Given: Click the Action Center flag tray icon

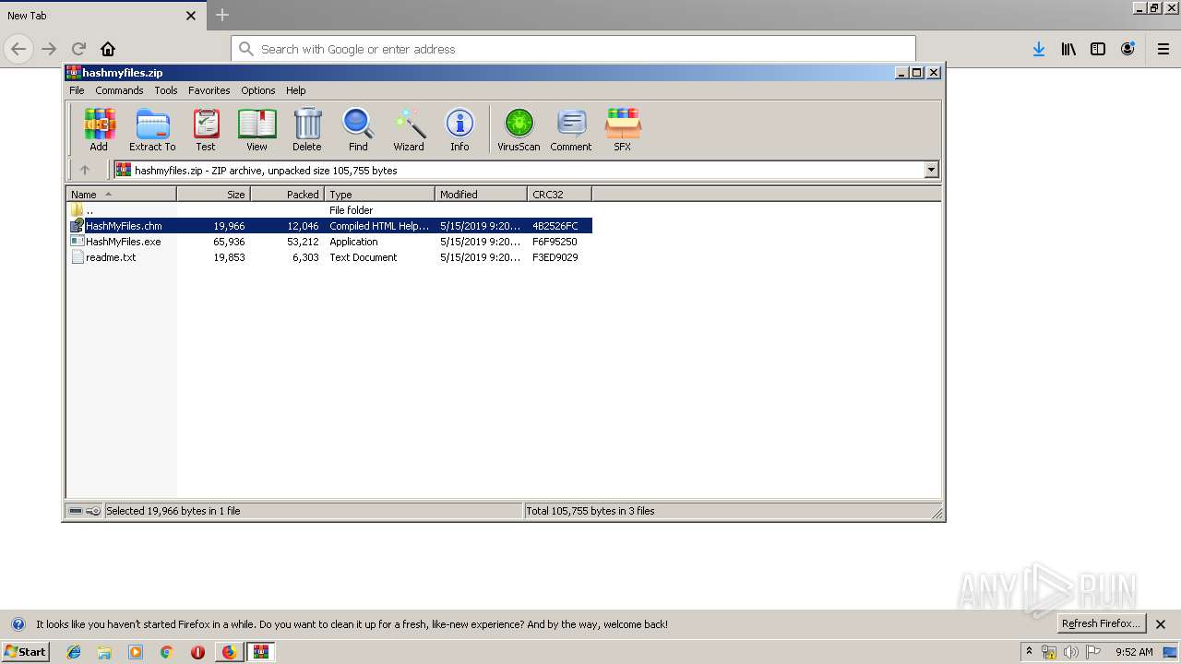Looking at the screenshot, I should (1093, 652).
